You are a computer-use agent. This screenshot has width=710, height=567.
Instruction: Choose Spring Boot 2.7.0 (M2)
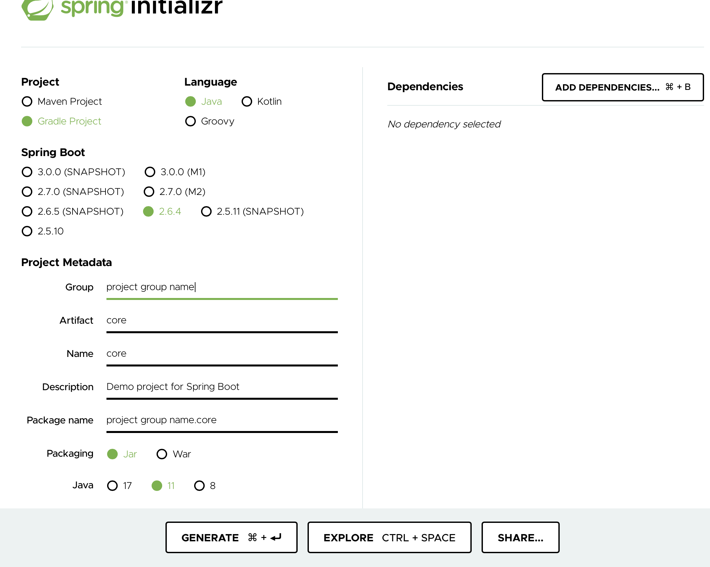coord(149,192)
